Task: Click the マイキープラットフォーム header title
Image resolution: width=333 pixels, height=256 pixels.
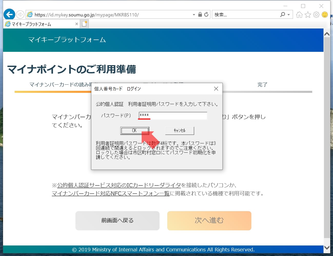Action: click(x=67, y=40)
